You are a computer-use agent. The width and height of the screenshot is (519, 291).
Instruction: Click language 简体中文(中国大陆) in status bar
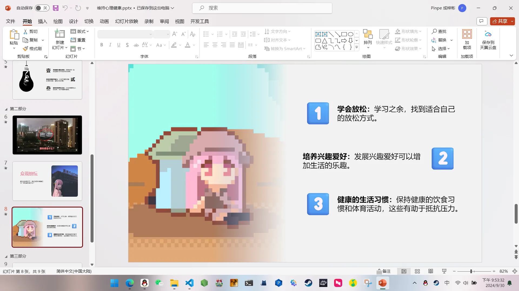tap(74, 271)
